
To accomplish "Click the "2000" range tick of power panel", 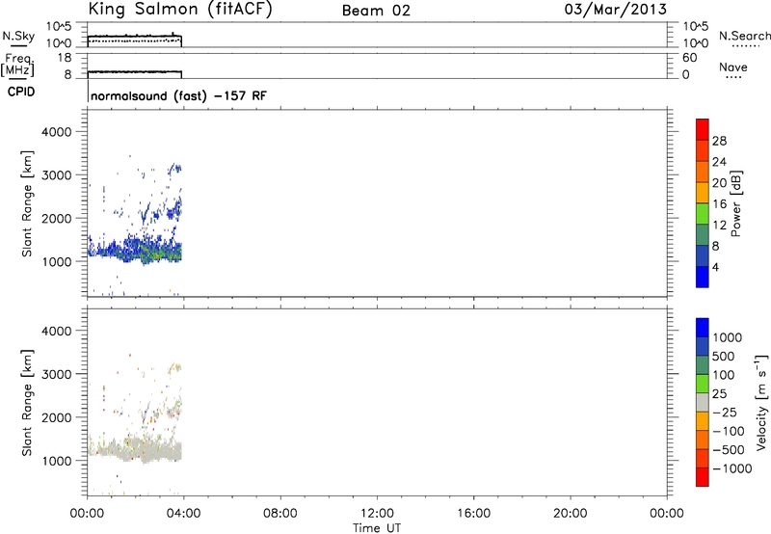I will pos(57,218).
